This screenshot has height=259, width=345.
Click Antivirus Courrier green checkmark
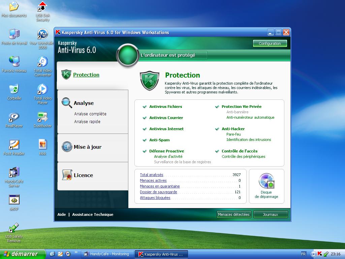tap(145, 118)
